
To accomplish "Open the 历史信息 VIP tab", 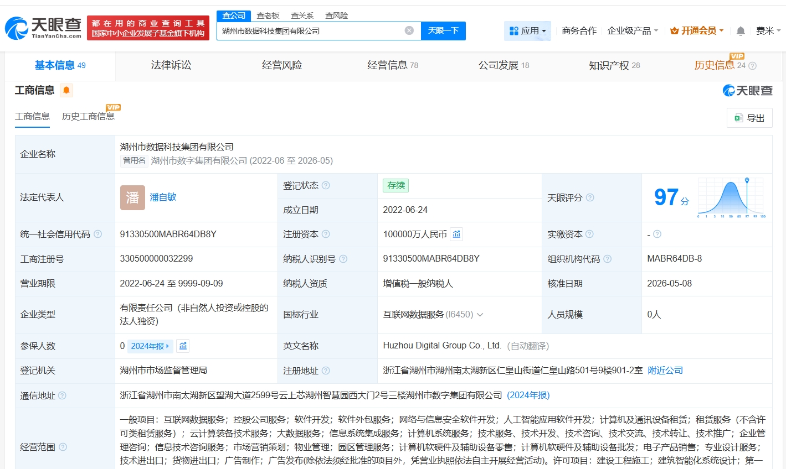I will click(720, 65).
